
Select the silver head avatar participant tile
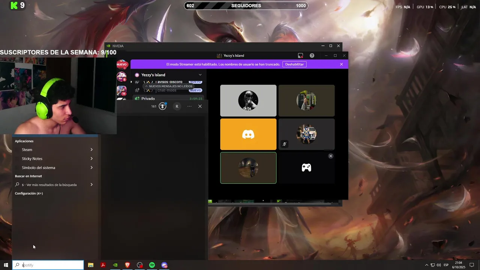point(248,100)
